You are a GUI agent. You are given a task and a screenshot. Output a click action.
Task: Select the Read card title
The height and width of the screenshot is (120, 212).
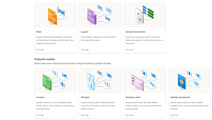pyautogui.click(x=39, y=32)
